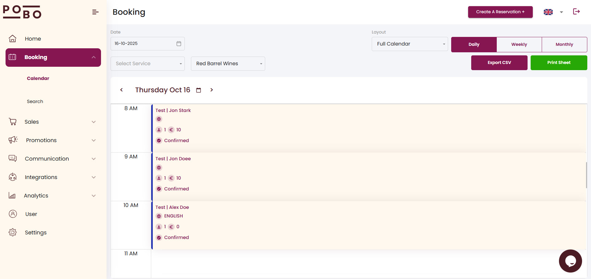Open the Full Calendar layout dropdown
Screen dimensions: 591x279
click(410, 44)
